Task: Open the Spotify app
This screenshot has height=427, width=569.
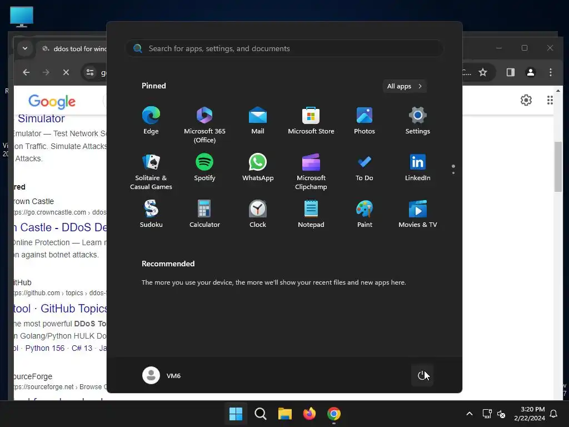Action: 204,167
